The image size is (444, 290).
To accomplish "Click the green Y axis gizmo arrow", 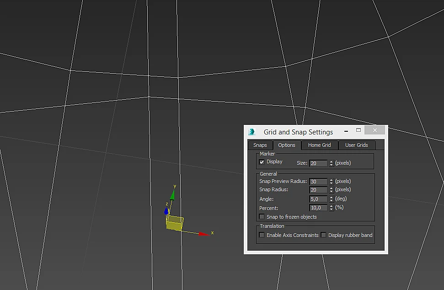I will (x=172, y=195).
